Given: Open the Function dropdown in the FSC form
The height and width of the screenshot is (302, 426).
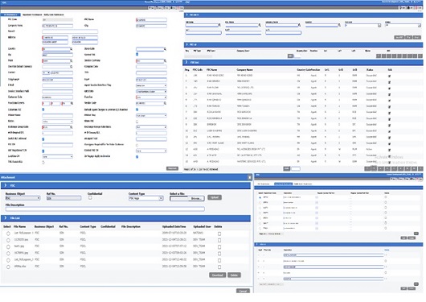Looking at the screenshot, I should click(151, 97).
